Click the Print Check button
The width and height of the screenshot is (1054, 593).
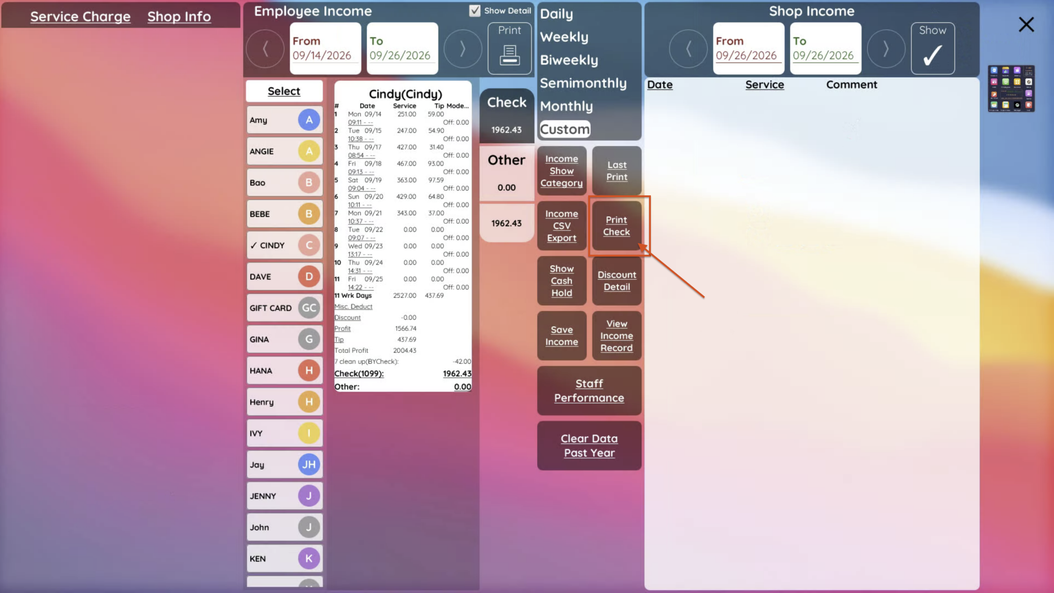(616, 226)
